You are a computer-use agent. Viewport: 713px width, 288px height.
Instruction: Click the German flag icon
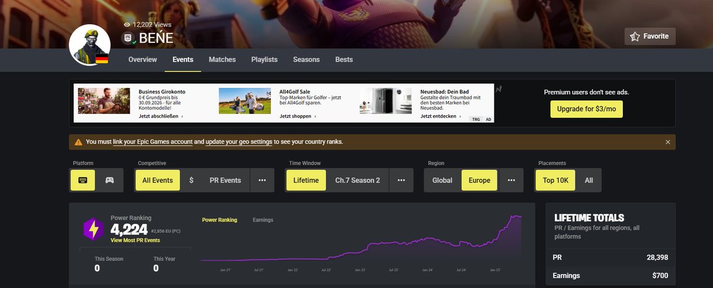pyautogui.click(x=102, y=58)
